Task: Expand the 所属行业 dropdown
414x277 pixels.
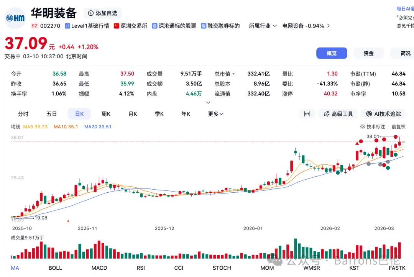Action: tap(263, 26)
